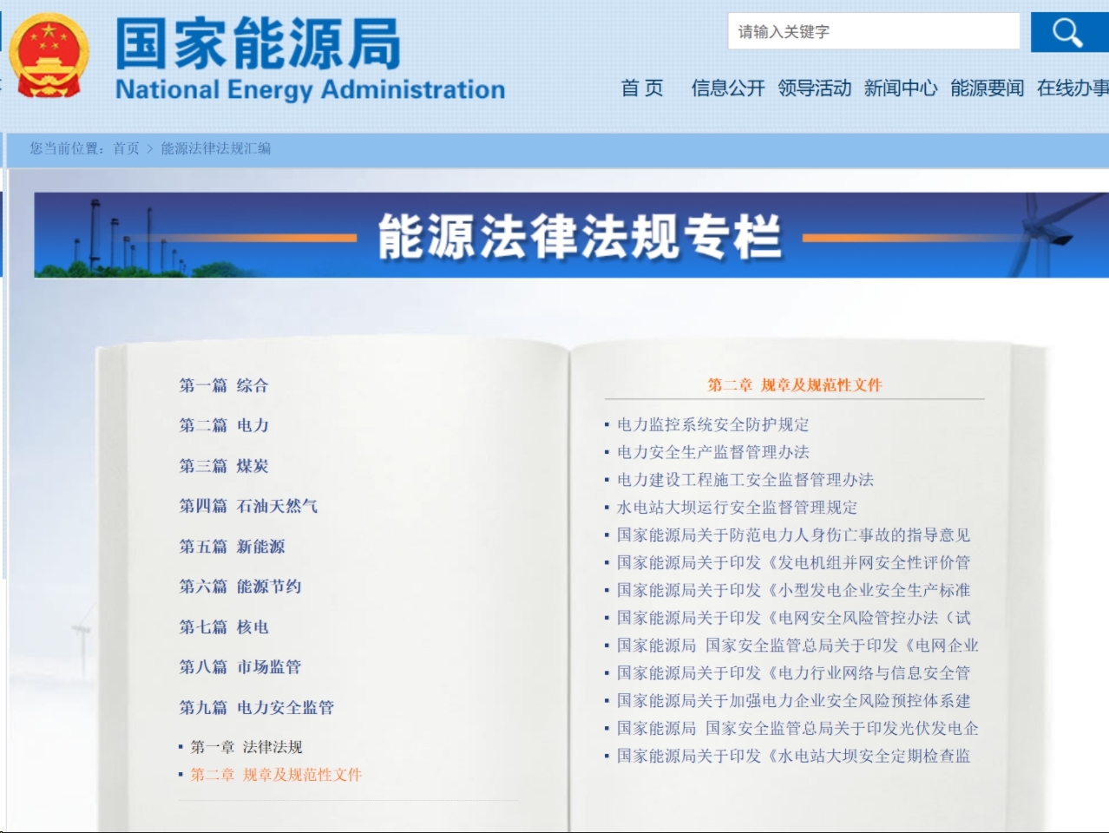Open 小型发电企业安全生产标准 document link
The height and width of the screenshot is (833, 1109).
point(793,591)
